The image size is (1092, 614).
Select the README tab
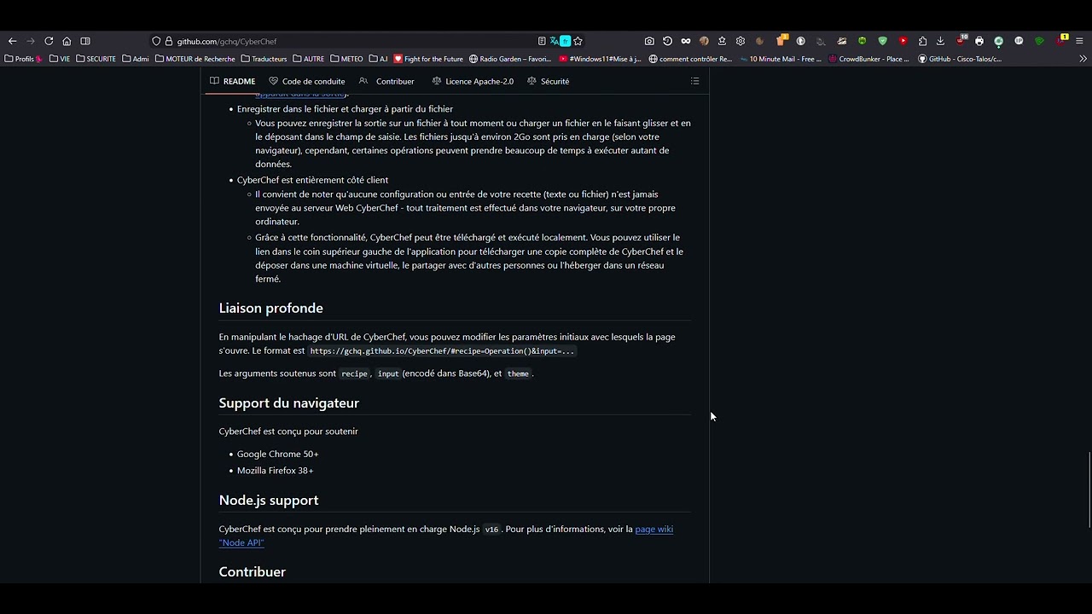coord(232,81)
